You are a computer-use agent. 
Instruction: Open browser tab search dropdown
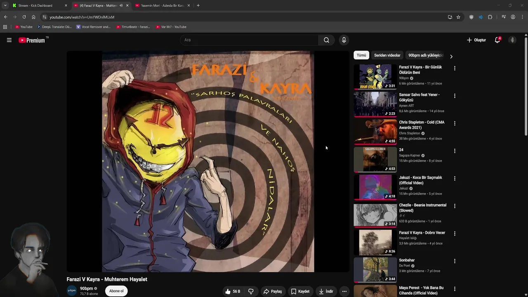[5, 5]
